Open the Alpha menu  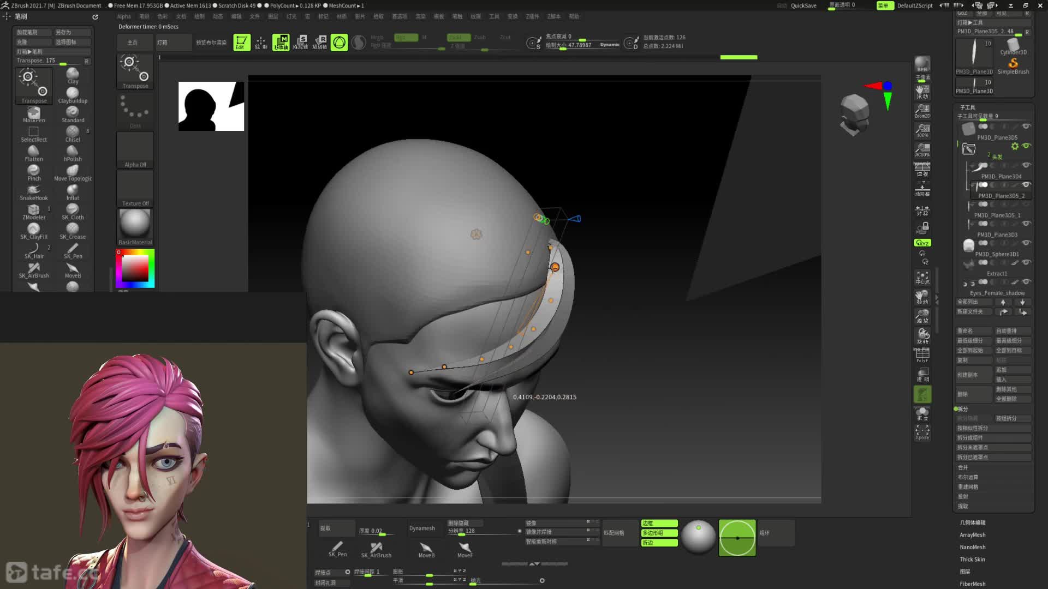click(x=124, y=16)
